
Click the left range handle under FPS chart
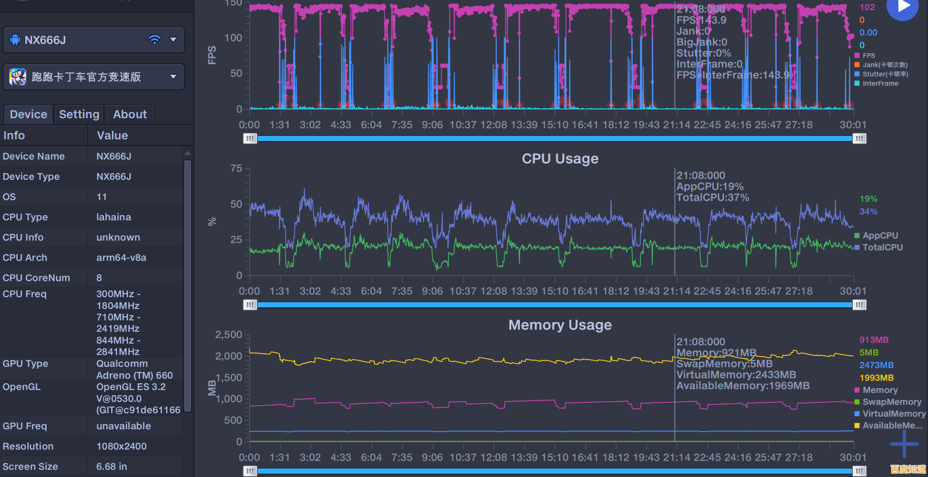(x=250, y=138)
